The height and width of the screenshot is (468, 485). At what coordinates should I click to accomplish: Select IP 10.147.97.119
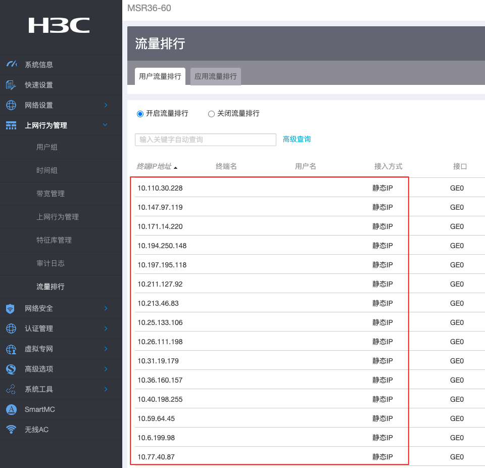point(160,207)
